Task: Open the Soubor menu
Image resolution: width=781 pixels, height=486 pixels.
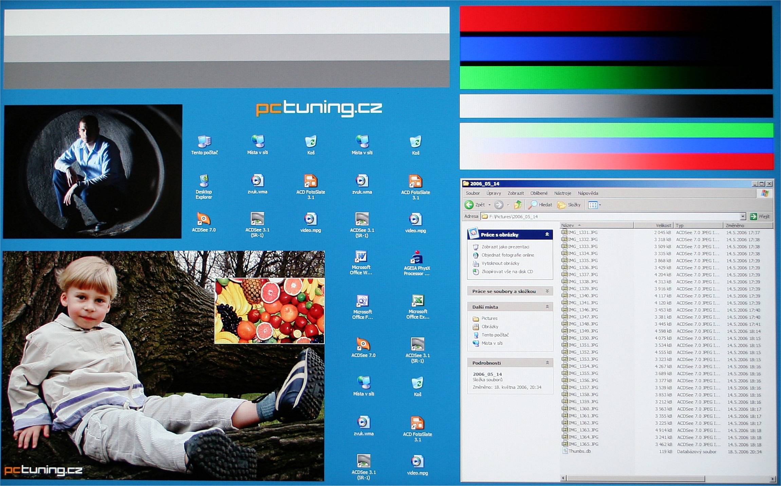Action: point(472,193)
